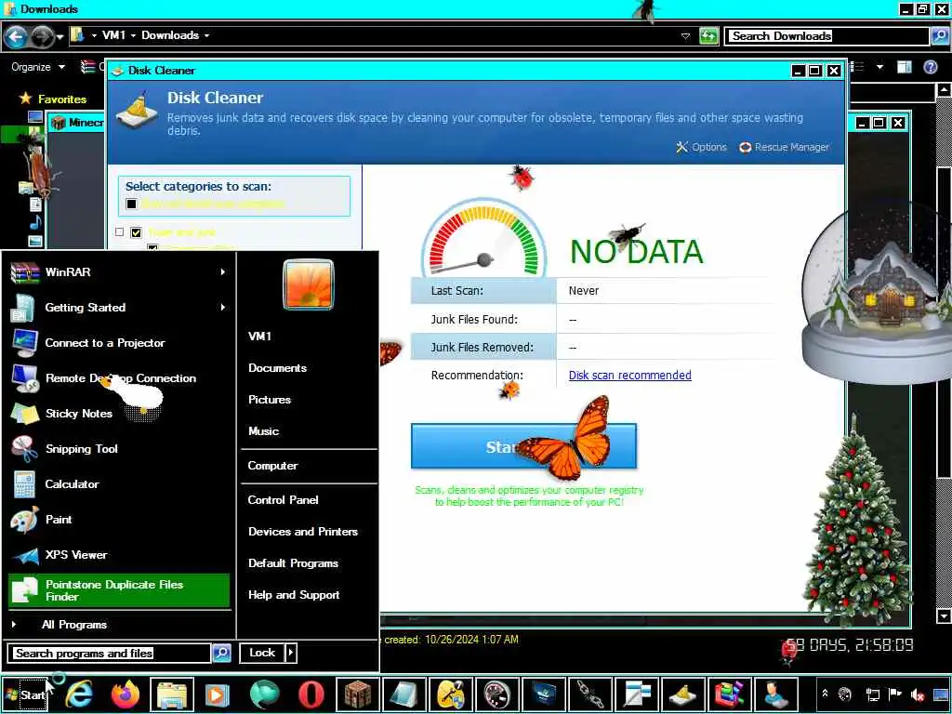
Task: Open the WinRAR books taskbar icon
Action: (730, 694)
